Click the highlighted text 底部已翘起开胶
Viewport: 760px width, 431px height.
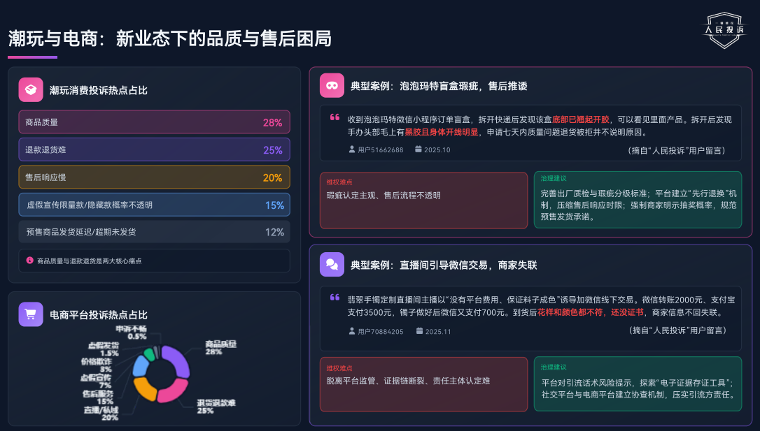click(x=580, y=119)
